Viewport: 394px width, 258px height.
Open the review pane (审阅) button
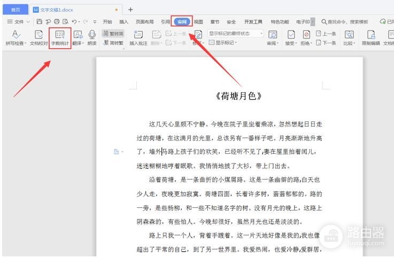pos(273,37)
